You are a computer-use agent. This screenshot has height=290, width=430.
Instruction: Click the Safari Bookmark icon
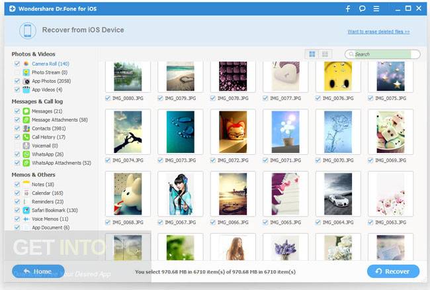(26, 210)
